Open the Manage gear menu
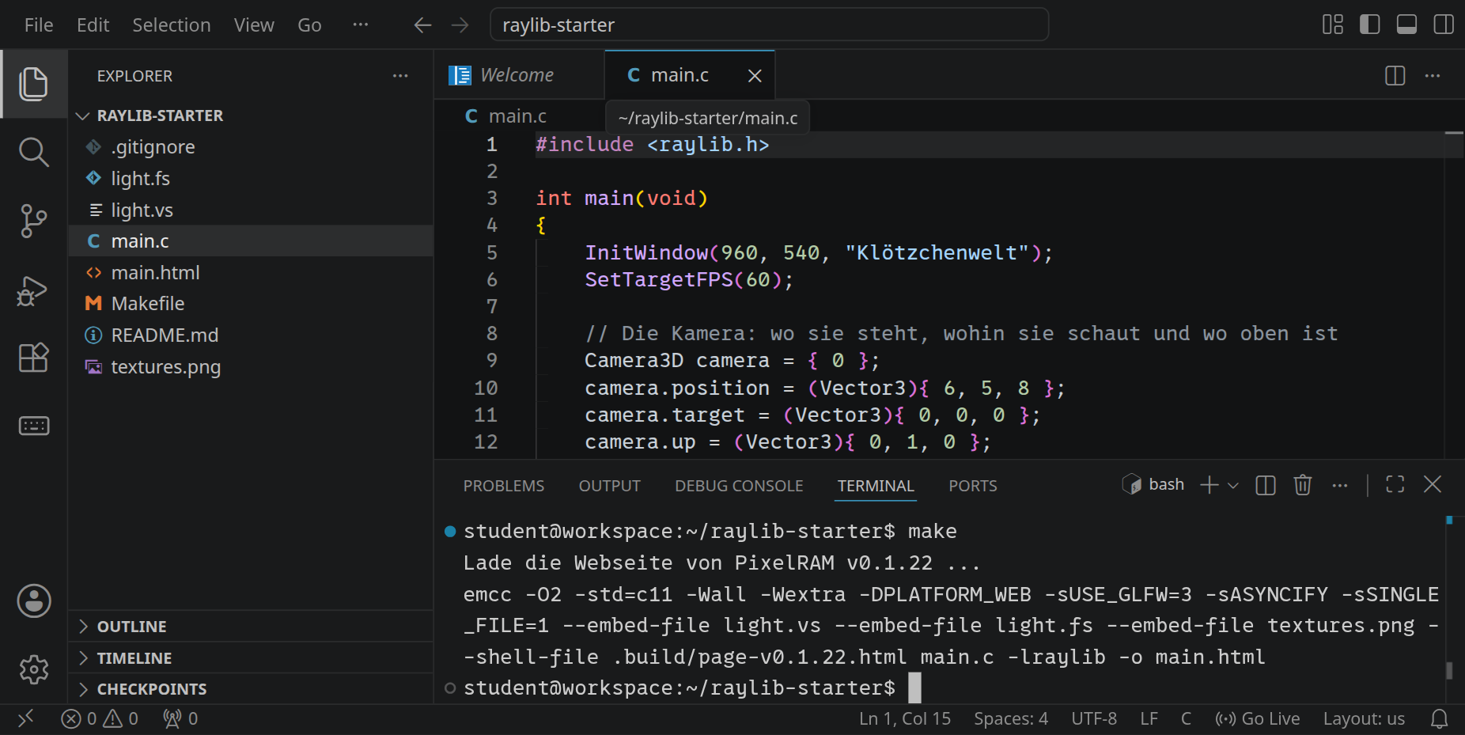Screen dimensions: 1465x735 tap(34, 669)
